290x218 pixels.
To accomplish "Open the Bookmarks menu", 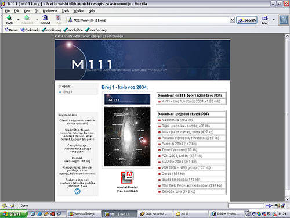I will [50, 11].
